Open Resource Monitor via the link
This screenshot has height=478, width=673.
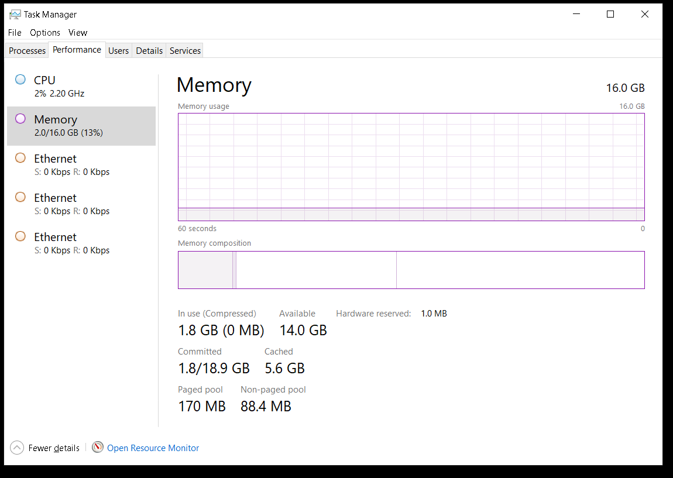point(153,448)
